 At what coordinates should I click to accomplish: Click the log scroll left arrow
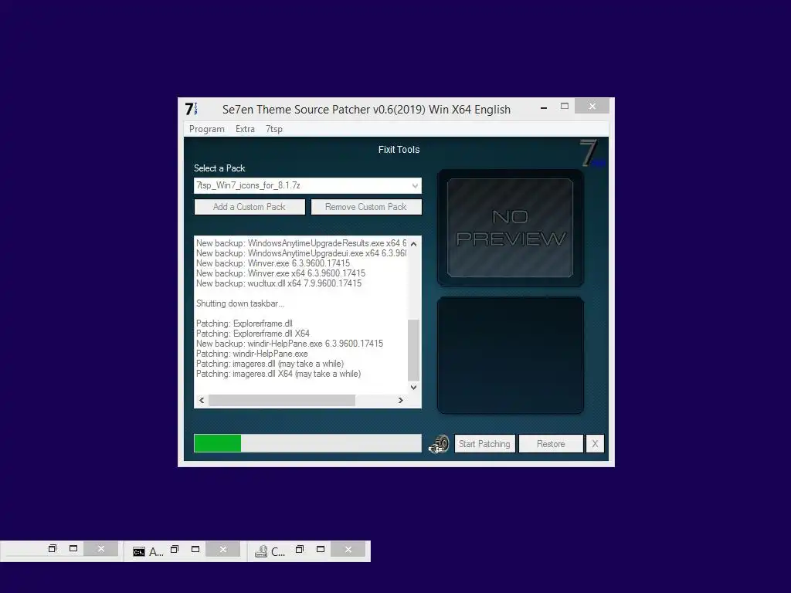tap(202, 401)
